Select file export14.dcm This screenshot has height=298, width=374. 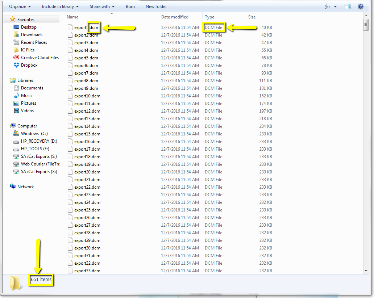[87, 126]
